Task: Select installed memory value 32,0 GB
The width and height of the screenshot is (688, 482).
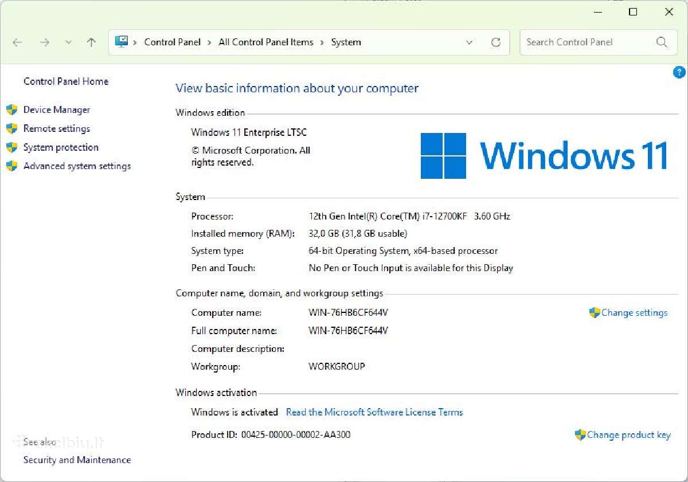Action: click(358, 234)
